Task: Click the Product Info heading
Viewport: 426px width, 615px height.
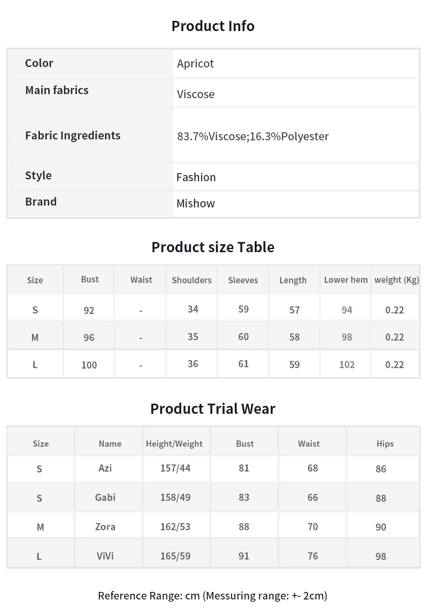Action: point(213,26)
